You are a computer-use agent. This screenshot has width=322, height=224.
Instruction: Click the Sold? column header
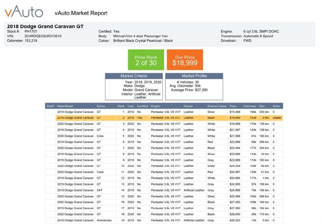coord(51,106)
